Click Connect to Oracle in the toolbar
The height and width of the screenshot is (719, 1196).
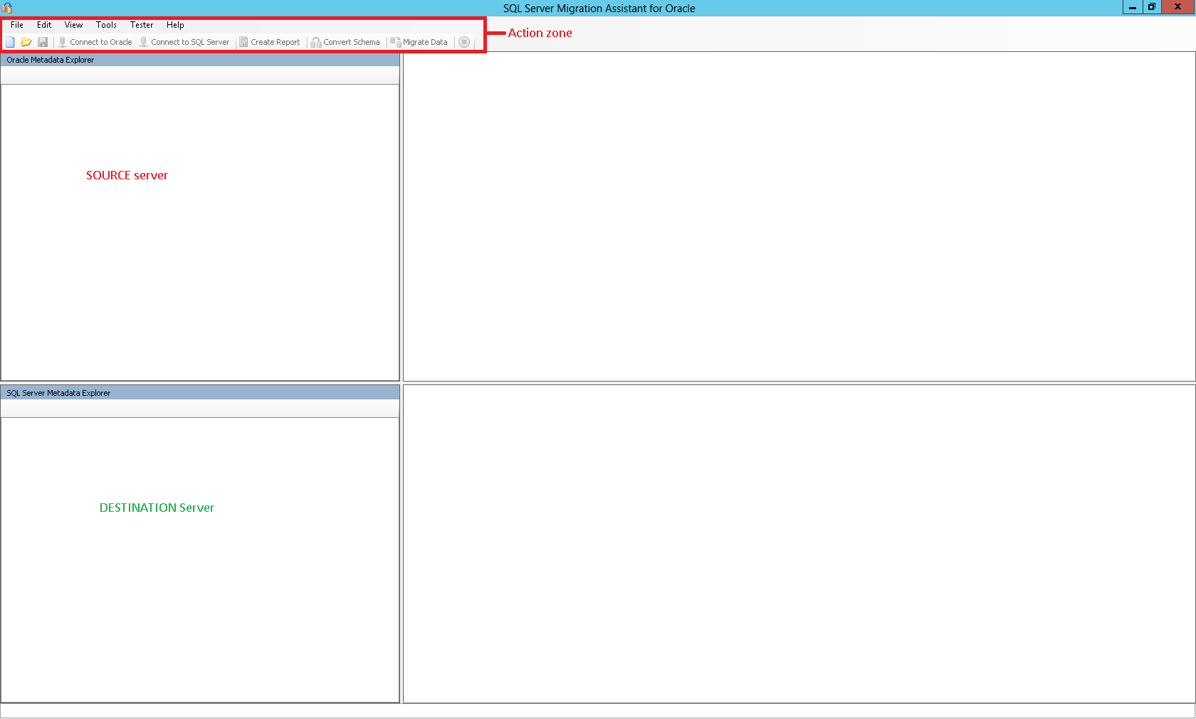95,42
